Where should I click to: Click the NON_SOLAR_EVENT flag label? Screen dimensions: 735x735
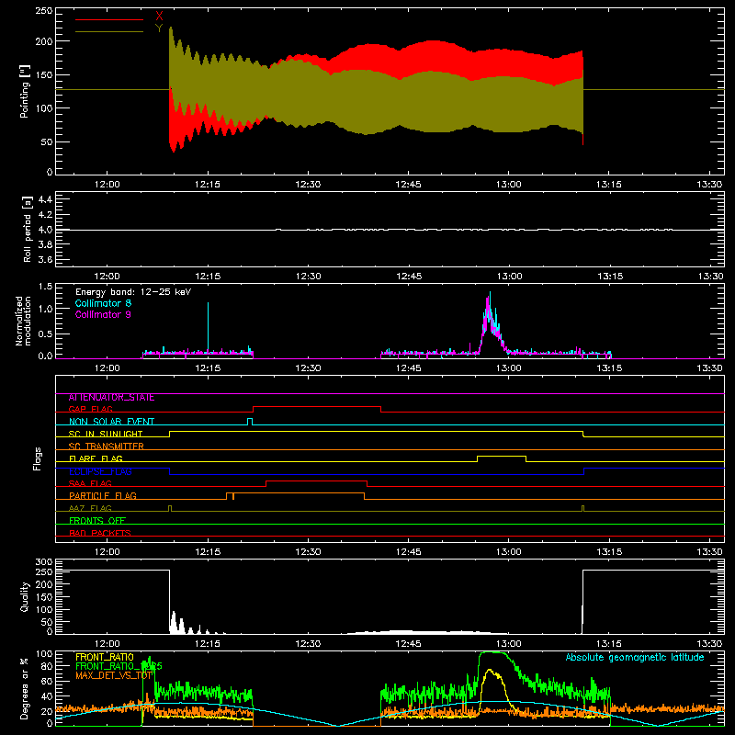[111, 422]
